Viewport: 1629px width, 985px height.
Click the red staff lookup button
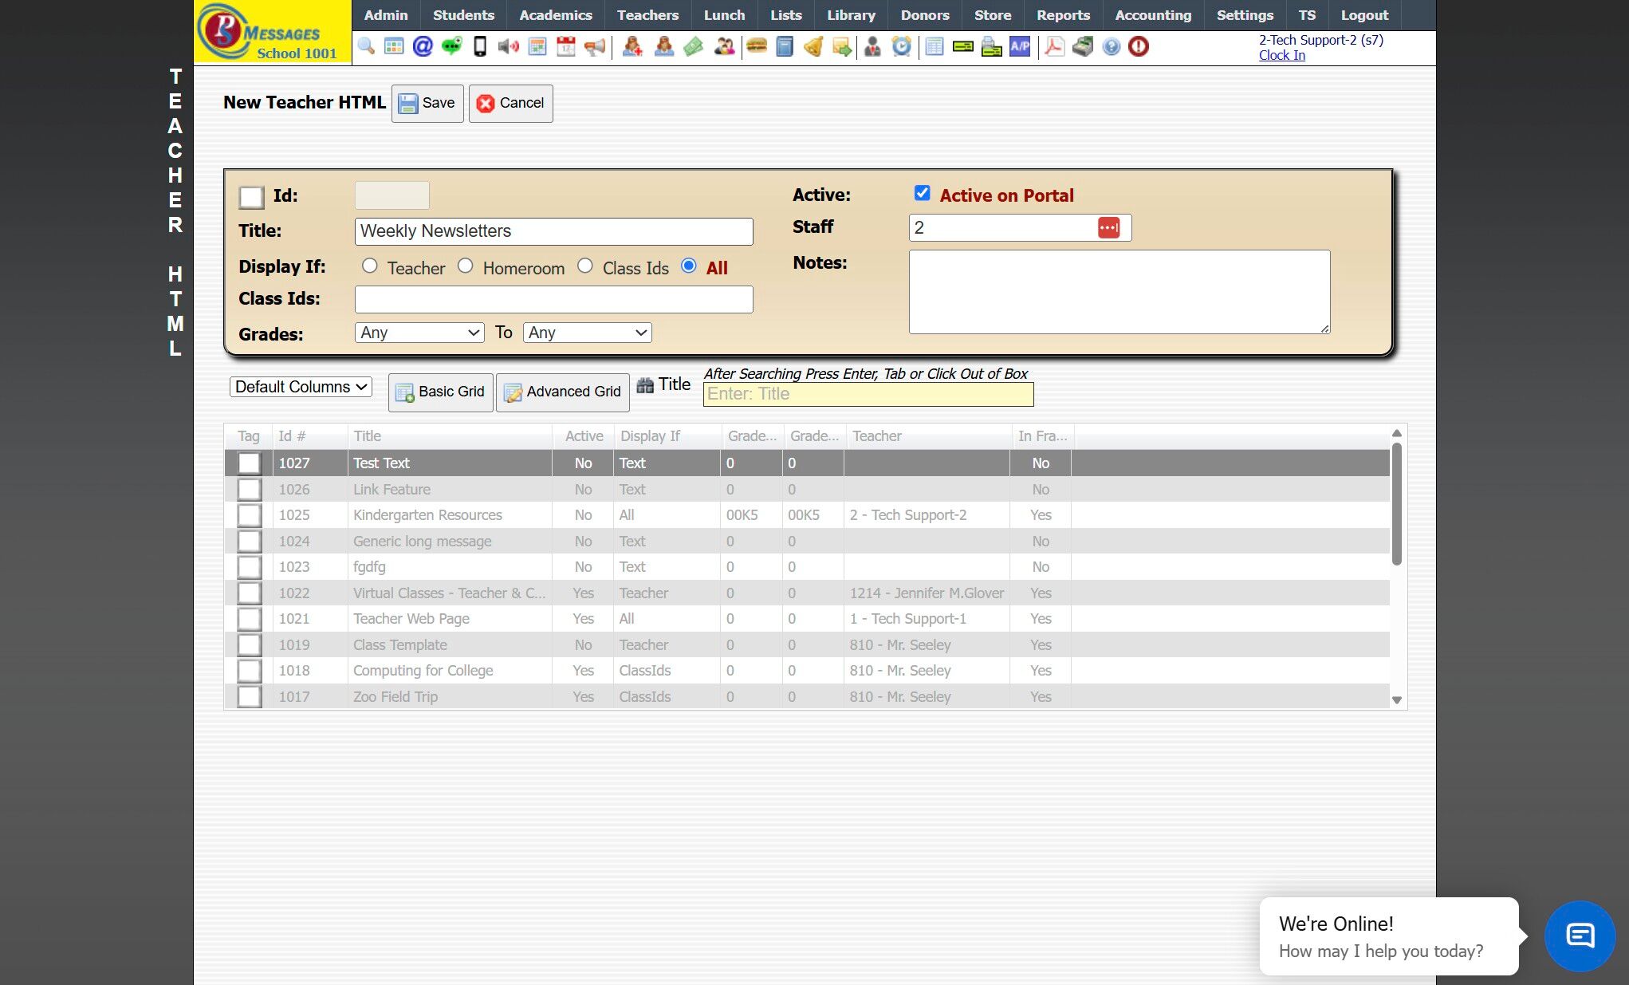point(1108,228)
